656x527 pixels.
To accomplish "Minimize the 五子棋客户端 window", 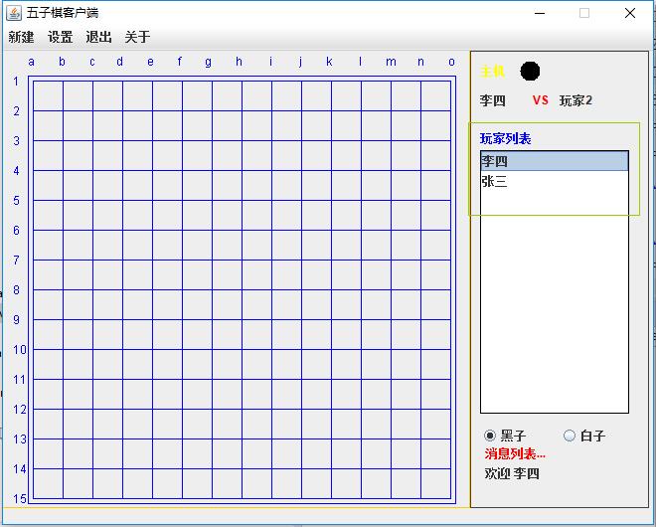I will [x=540, y=13].
